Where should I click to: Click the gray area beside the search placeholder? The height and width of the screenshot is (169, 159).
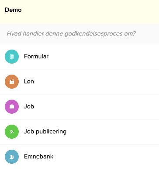pos(147,34)
